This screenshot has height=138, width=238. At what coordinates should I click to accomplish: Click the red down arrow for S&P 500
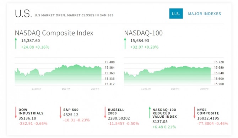point(60,112)
